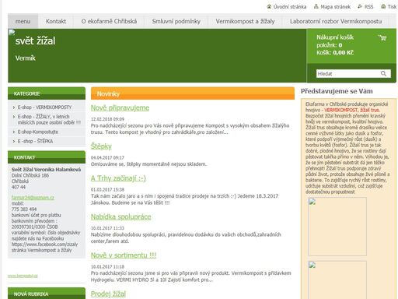The image size is (398, 299).
Task: Click the sitemap icon beside Mapa stránek
Action: pyautogui.click(x=316, y=7)
